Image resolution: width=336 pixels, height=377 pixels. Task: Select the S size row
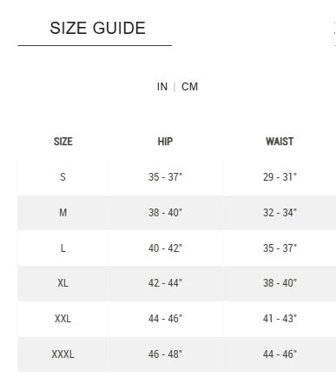pyautogui.click(x=177, y=177)
